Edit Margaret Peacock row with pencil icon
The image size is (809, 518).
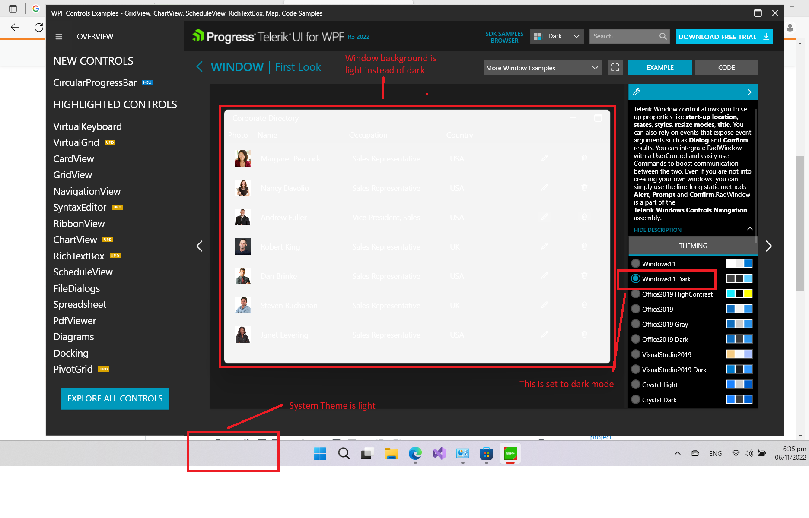tap(545, 158)
